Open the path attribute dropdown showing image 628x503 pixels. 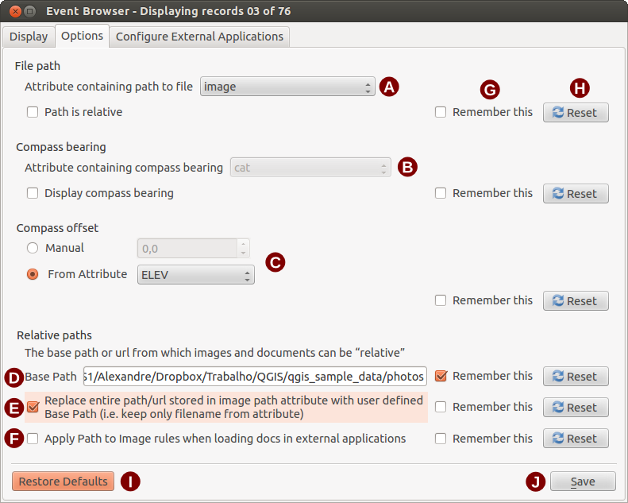[287, 87]
